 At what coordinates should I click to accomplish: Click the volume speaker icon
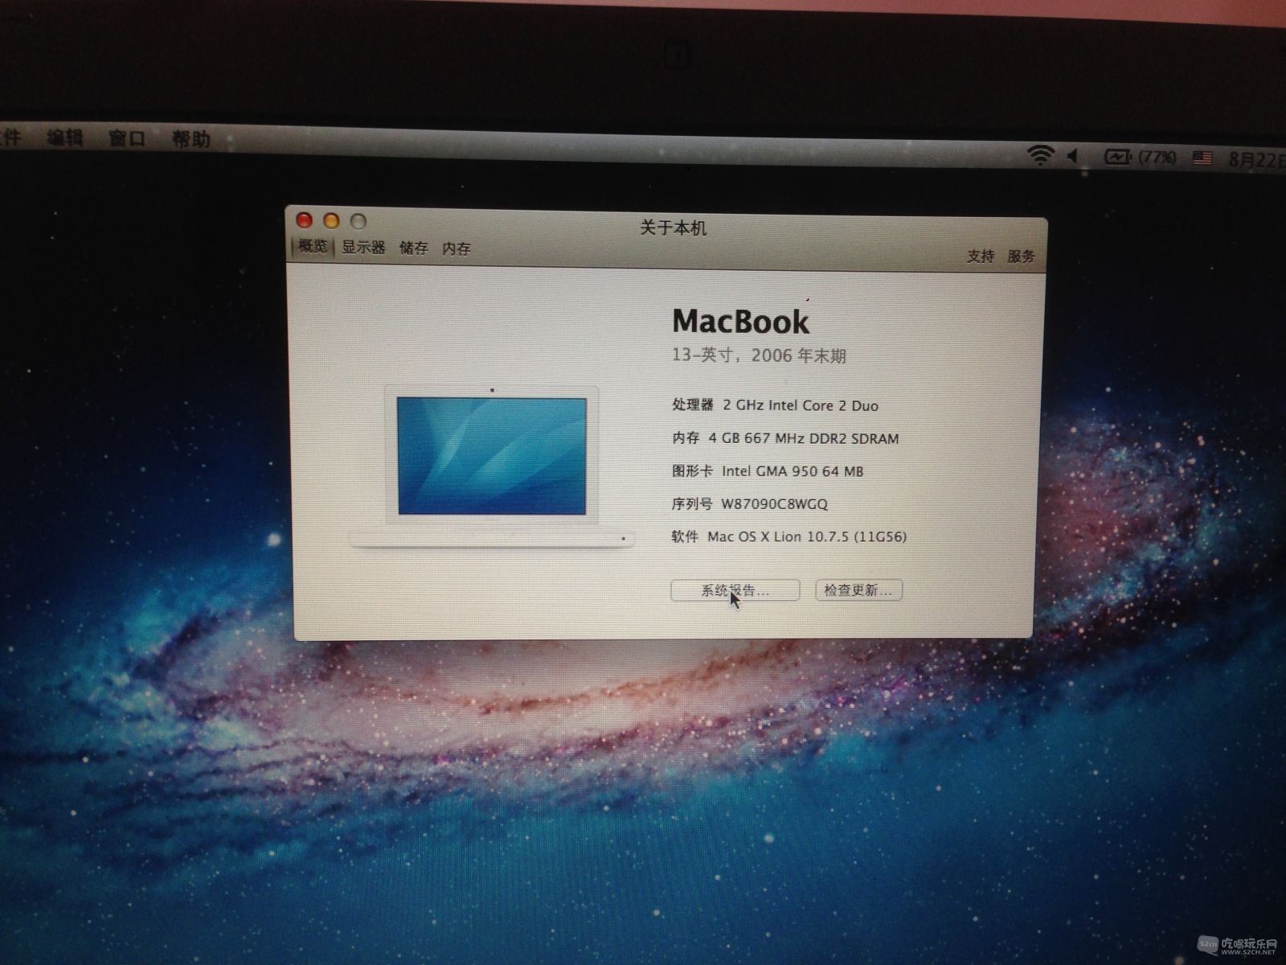[1072, 155]
